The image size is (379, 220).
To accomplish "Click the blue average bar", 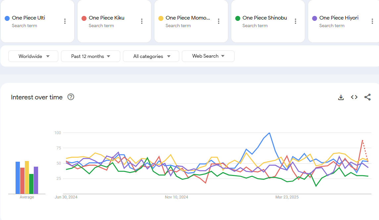I will pos(18,178).
